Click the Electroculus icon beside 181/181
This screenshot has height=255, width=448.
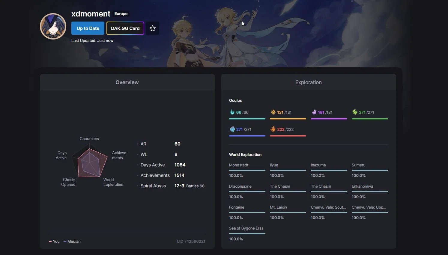click(x=314, y=112)
